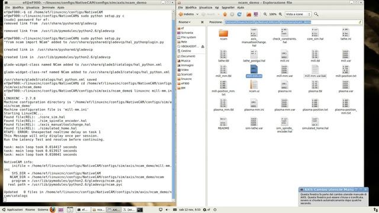
Task: Open the Sistema panel menu
Action: coord(43,209)
